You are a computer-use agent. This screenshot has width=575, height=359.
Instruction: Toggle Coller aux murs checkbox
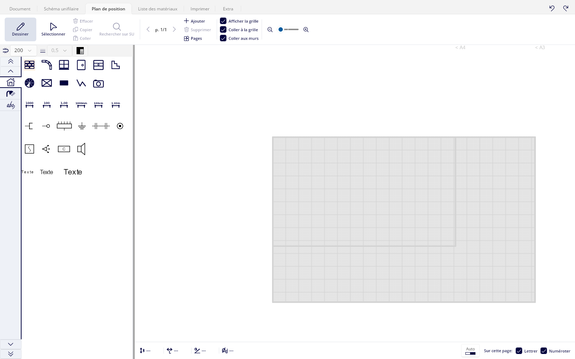[x=223, y=38]
